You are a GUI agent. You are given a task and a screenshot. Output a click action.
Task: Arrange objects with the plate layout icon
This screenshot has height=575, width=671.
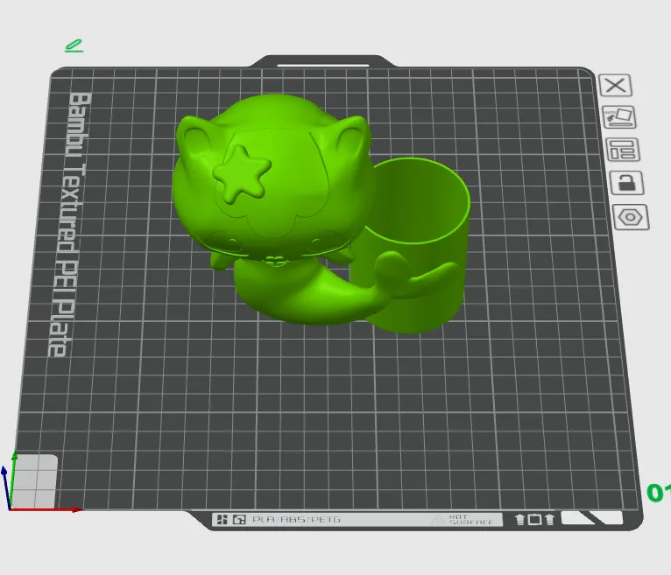(x=623, y=150)
